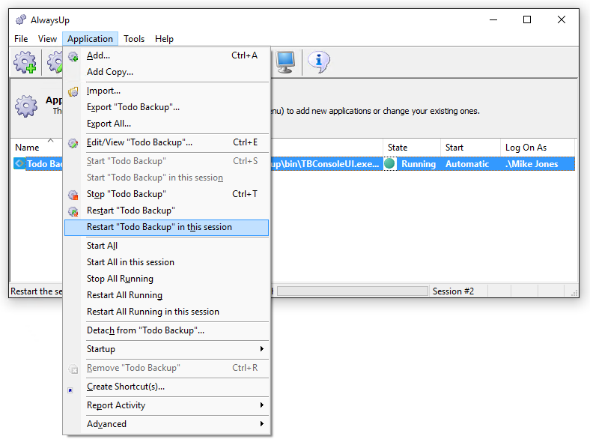Click the large gear icon in the header panel
Image resolution: width=590 pixels, height=442 pixels.
[26, 106]
